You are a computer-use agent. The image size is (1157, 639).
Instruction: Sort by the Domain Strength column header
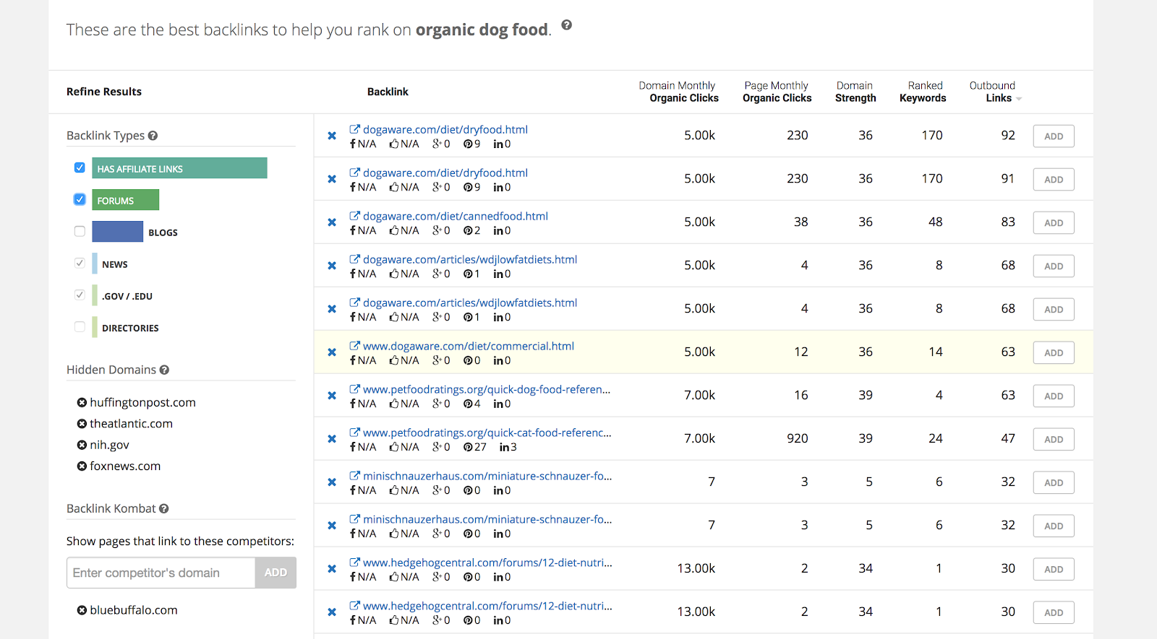coord(855,92)
